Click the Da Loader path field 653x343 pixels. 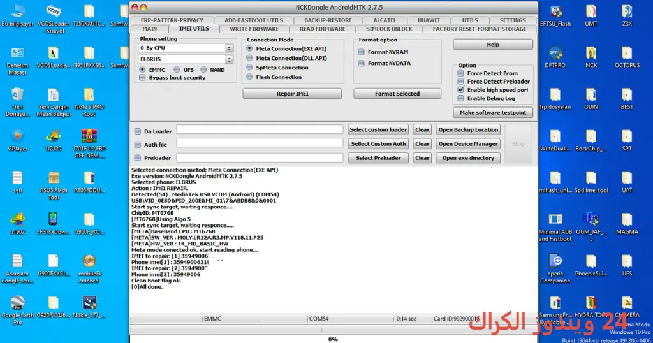260,129
